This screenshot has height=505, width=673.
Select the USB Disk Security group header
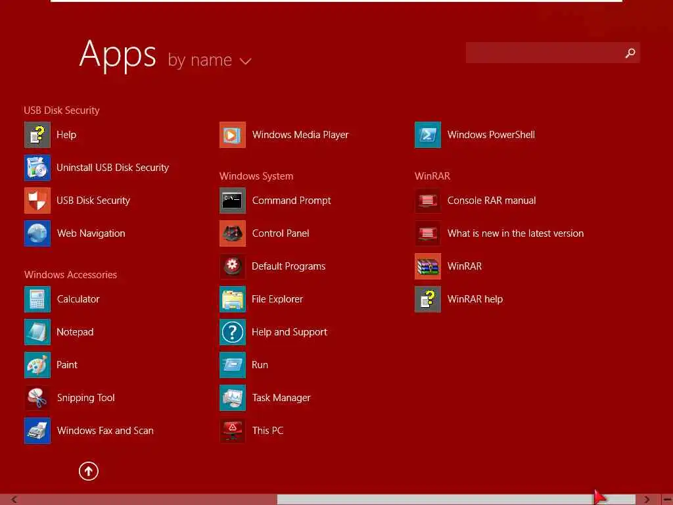(x=62, y=110)
